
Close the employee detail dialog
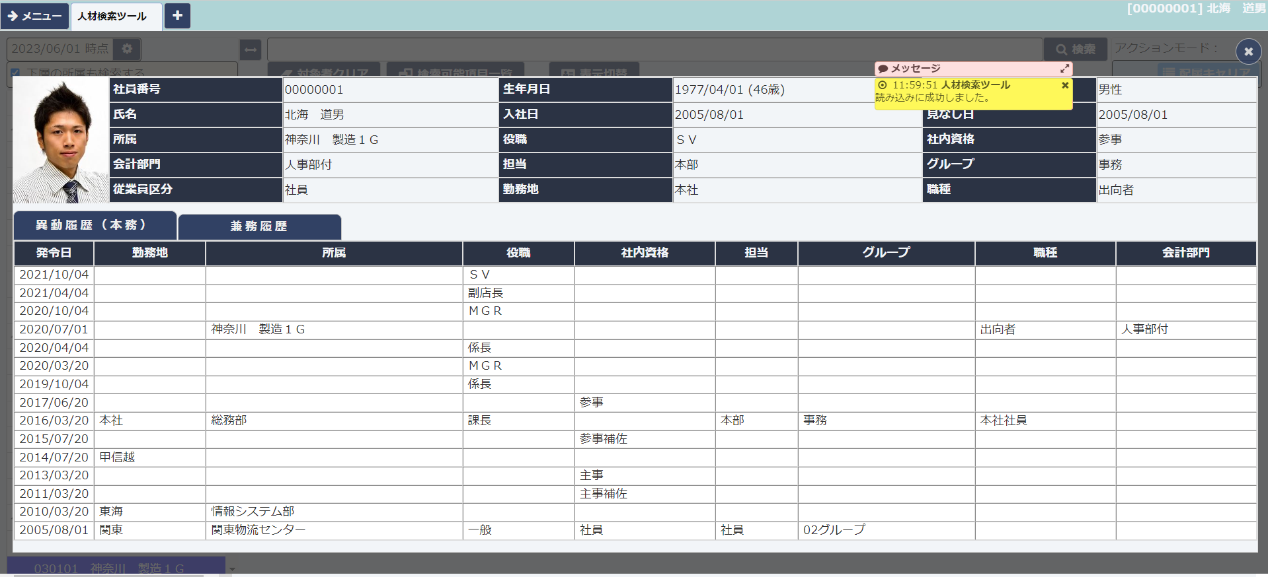point(1248,51)
